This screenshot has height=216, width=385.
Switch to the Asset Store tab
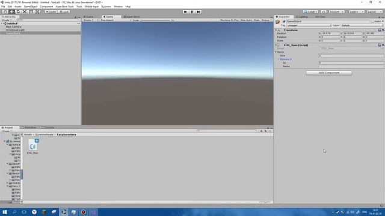pos(132,17)
